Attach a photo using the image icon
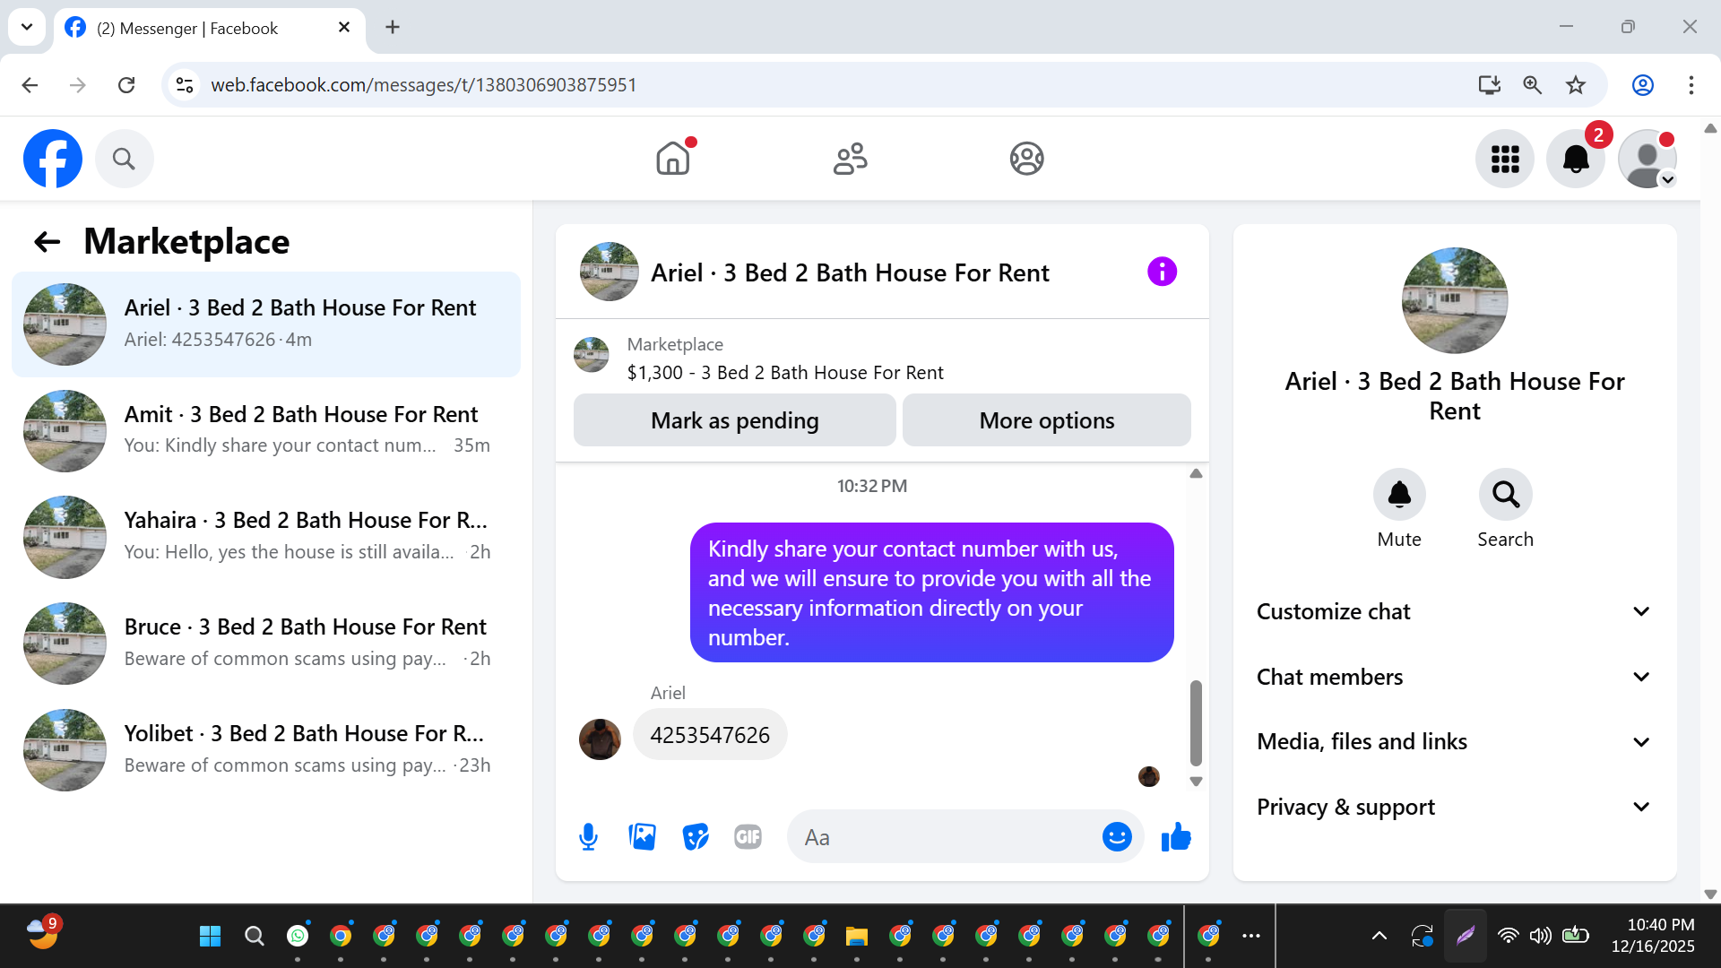 (642, 837)
